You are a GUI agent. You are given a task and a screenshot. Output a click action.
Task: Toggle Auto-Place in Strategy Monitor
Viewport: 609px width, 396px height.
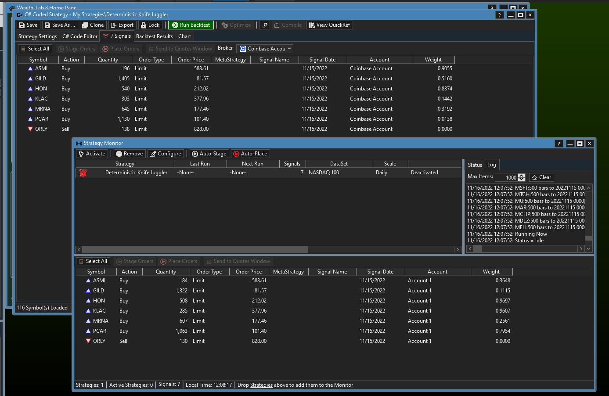250,154
